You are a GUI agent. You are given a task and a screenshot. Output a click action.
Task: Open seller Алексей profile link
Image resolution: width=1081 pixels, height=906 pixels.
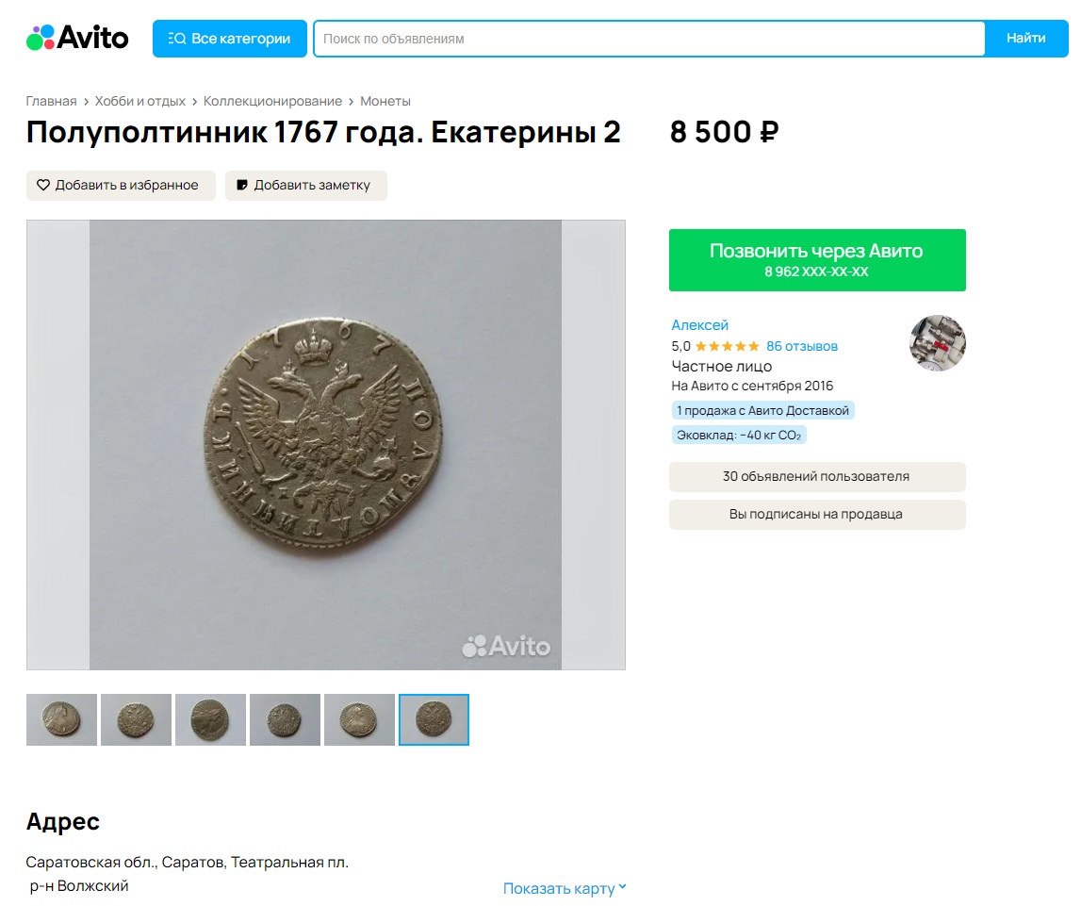click(699, 325)
